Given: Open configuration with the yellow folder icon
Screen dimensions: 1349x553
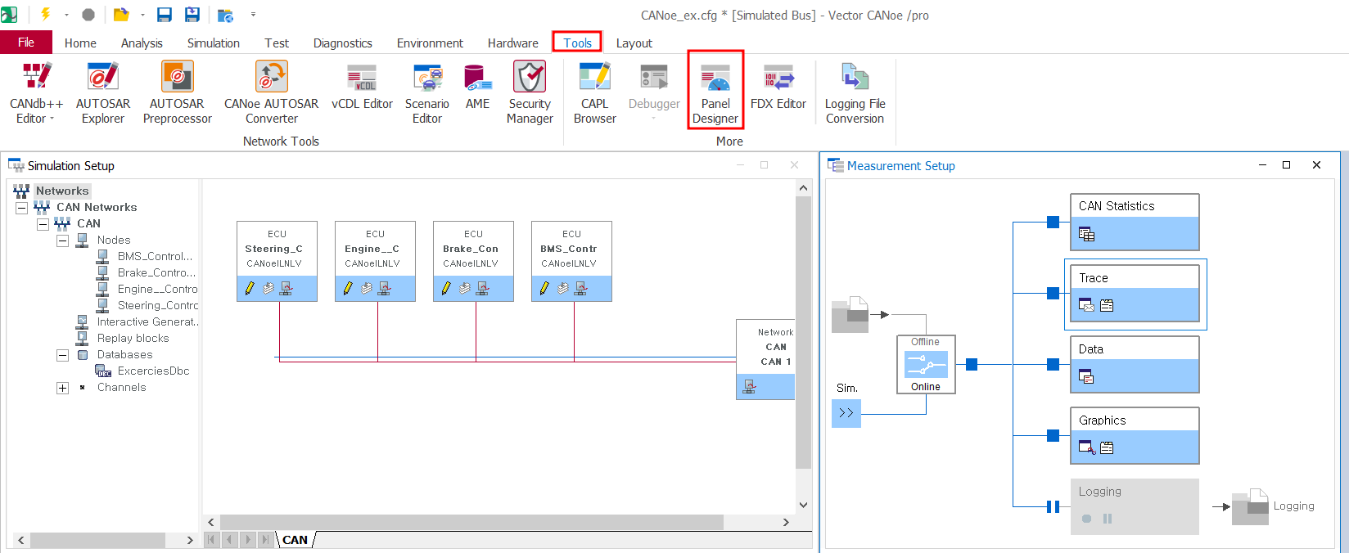Looking at the screenshot, I should click(121, 15).
